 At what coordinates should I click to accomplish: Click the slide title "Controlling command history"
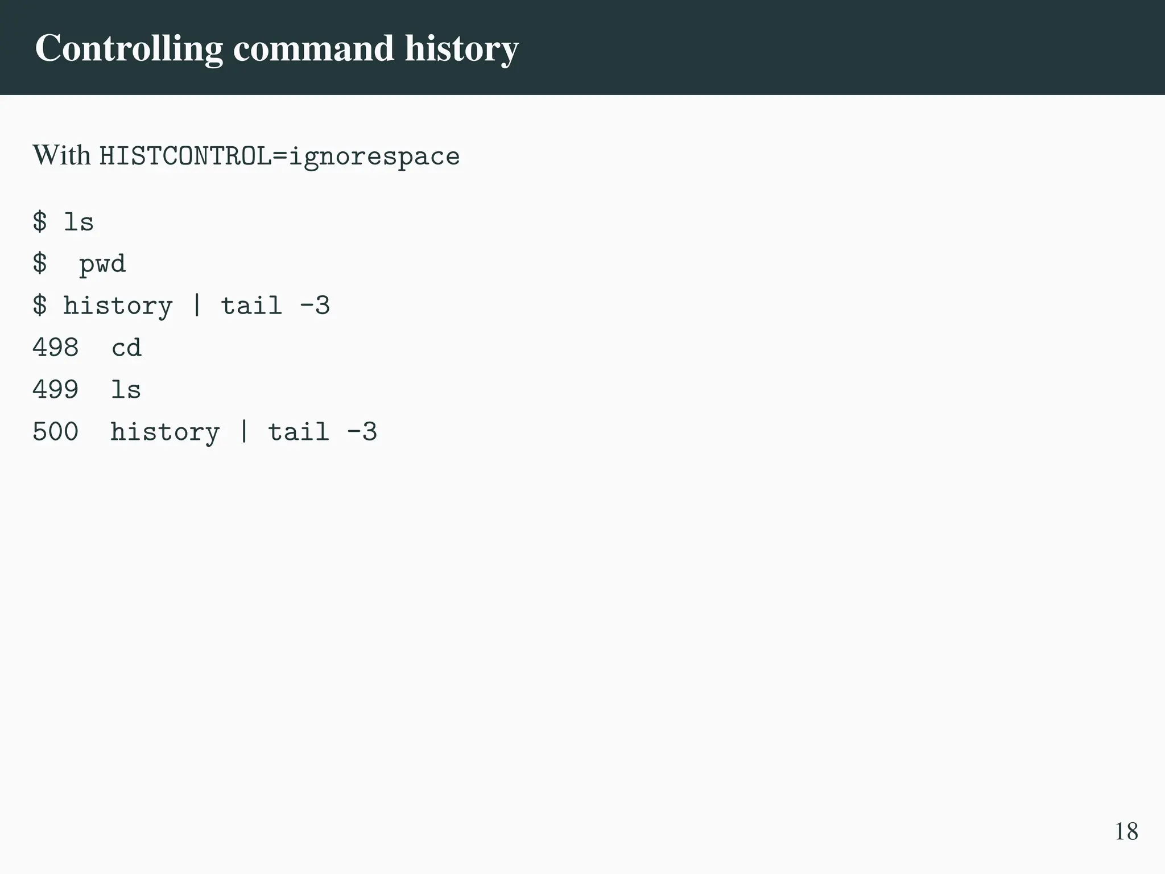coord(276,48)
